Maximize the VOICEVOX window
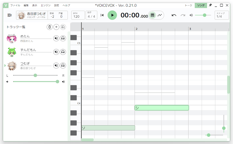 (x=221, y=5)
